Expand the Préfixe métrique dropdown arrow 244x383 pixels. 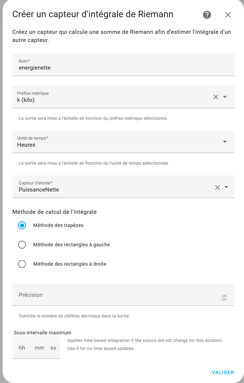click(x=225, y=97)
